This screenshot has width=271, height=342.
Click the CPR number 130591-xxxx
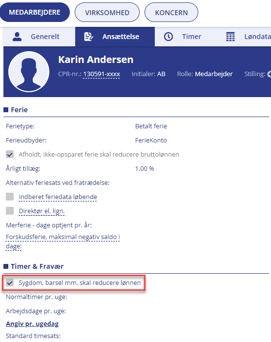tap(102, 74)
